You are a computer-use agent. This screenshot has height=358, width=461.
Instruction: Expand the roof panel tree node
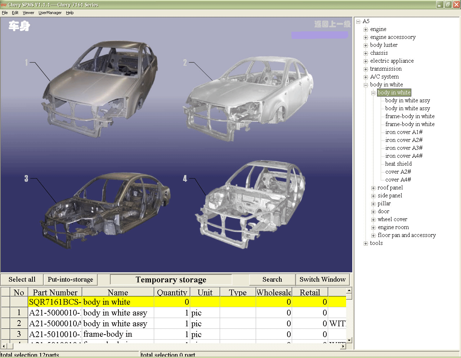pyautogui.click(x=373, y=188)
